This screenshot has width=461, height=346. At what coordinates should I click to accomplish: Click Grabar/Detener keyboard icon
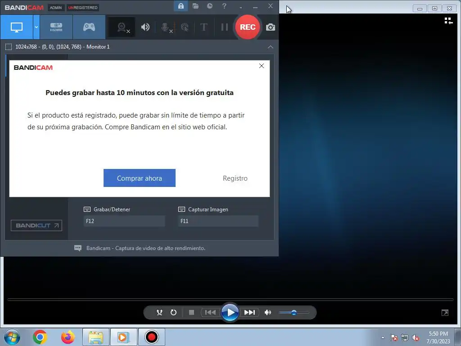(x=87, y=209)
